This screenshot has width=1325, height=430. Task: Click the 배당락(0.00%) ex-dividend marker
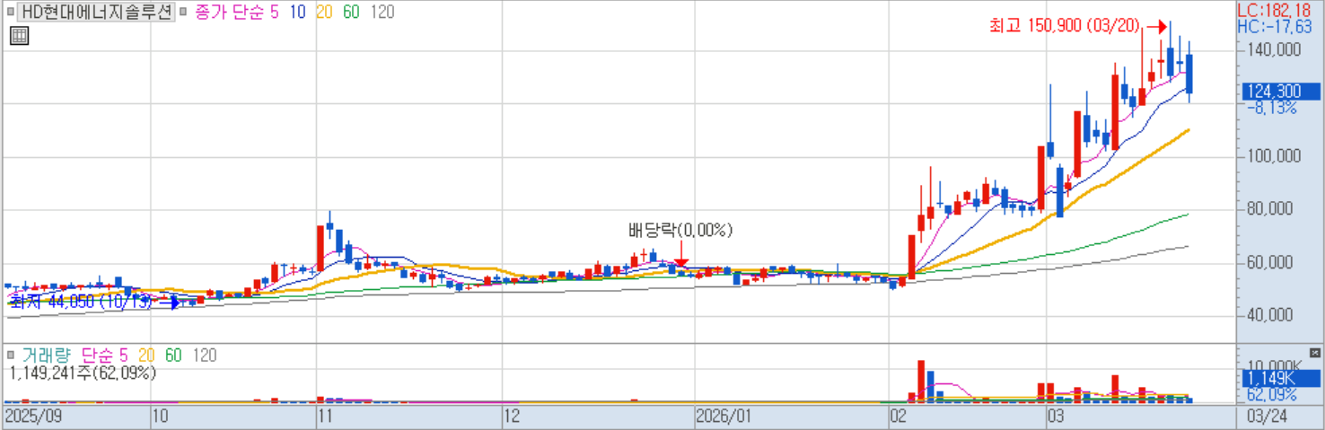pyautogui.click(x=680, y=230)
